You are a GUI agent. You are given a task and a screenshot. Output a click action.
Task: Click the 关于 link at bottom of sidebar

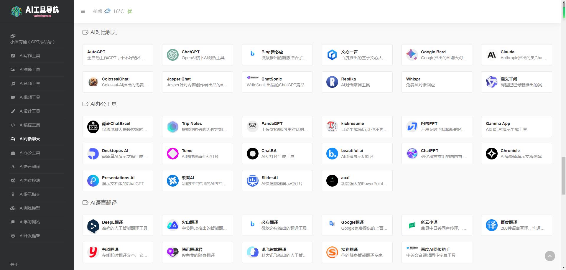pyautogui.click(x=14, y=264)
